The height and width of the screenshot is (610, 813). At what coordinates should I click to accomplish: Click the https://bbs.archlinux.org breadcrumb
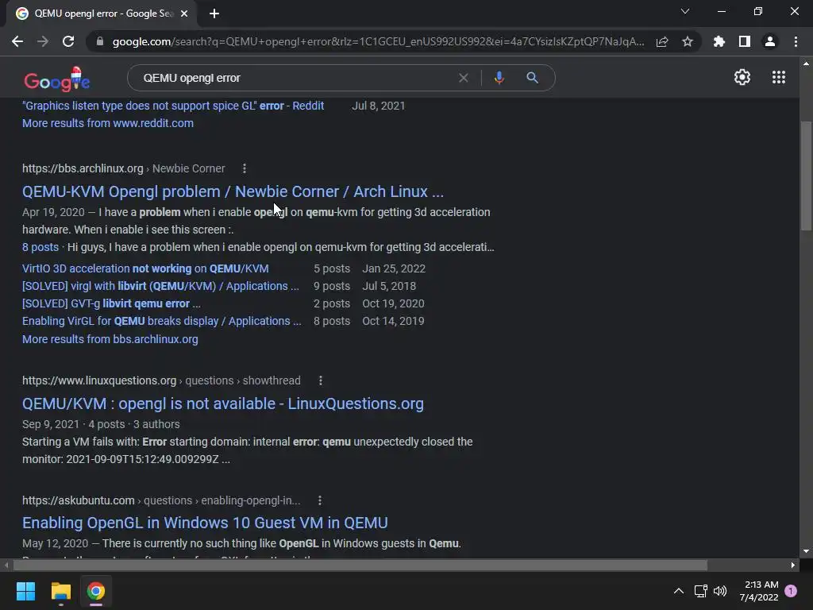coord(83,168)
